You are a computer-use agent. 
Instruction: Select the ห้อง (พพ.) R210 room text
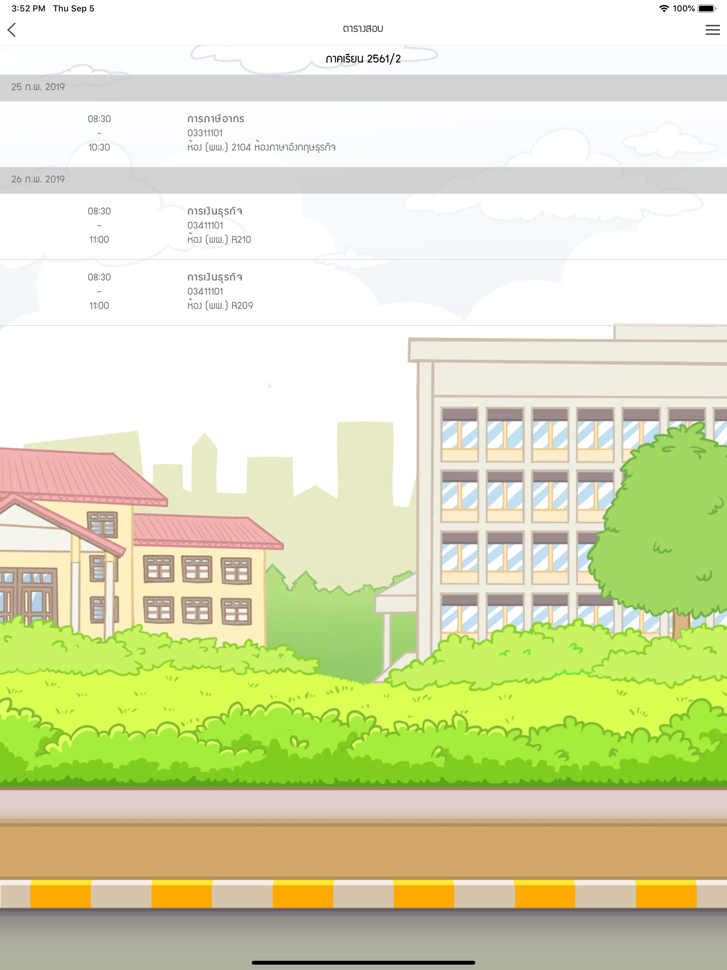219,239
